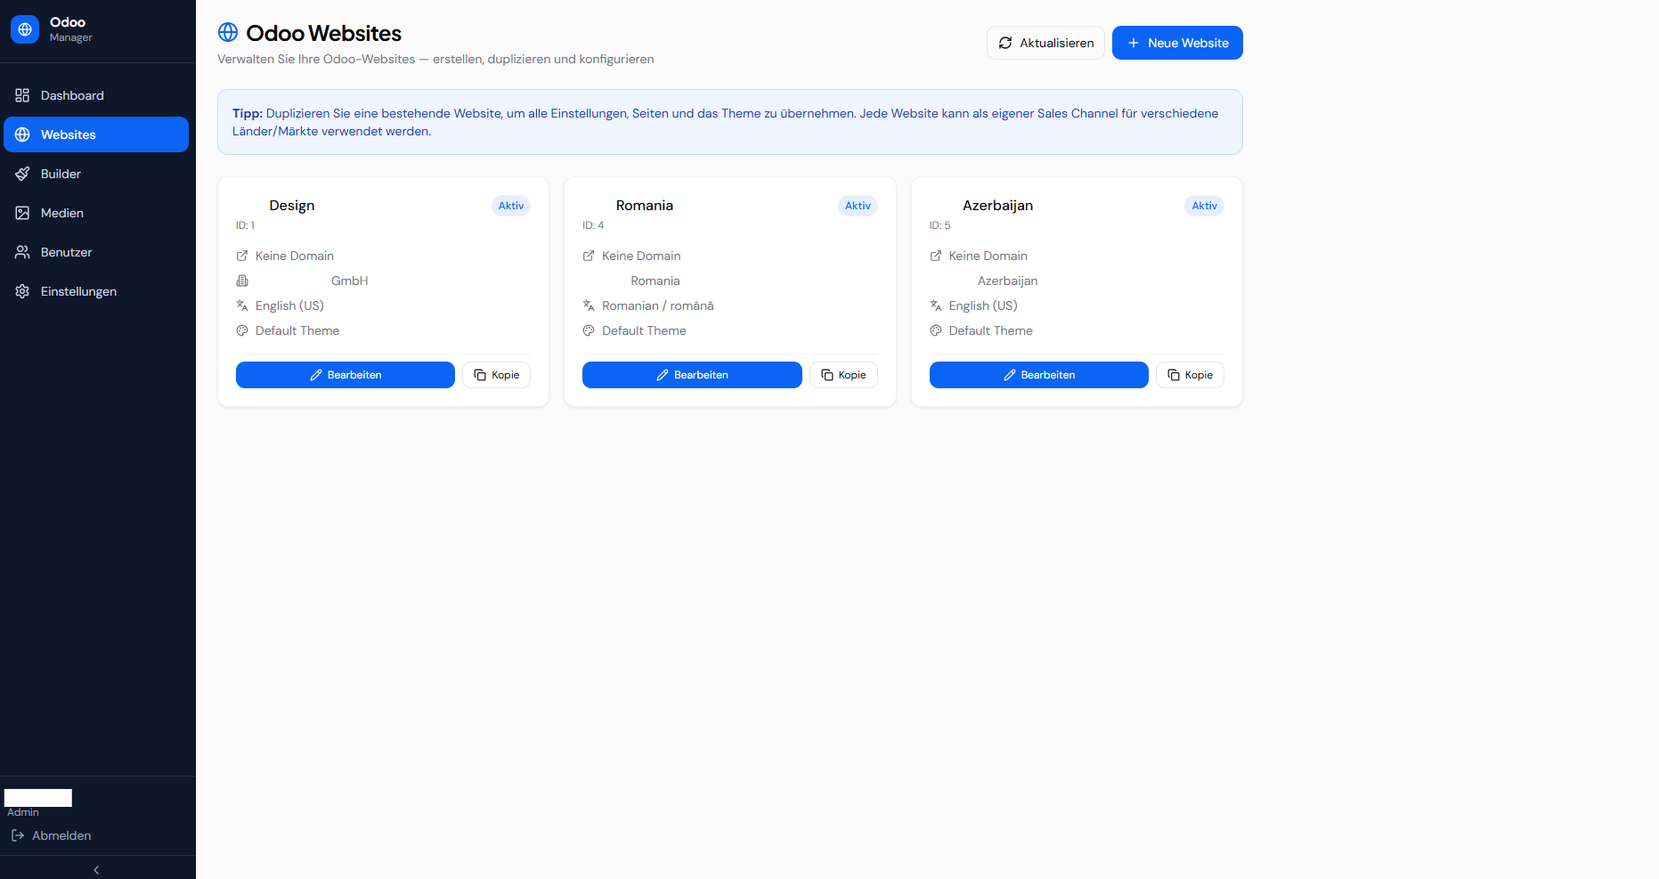Select the Websites menu item
The width and height of the screenshot is (1659, 879).
(x=96, y=134)
